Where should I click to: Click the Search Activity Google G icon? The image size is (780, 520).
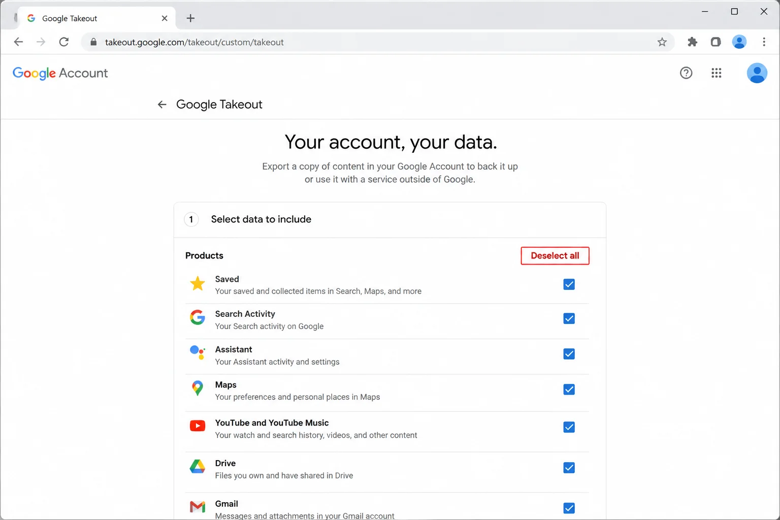198,317
